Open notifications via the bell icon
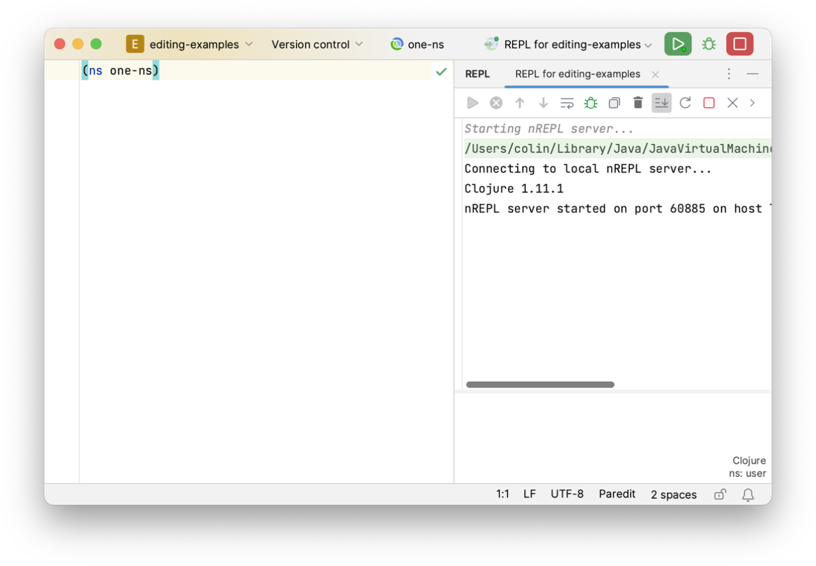 (x=748, y=495)
